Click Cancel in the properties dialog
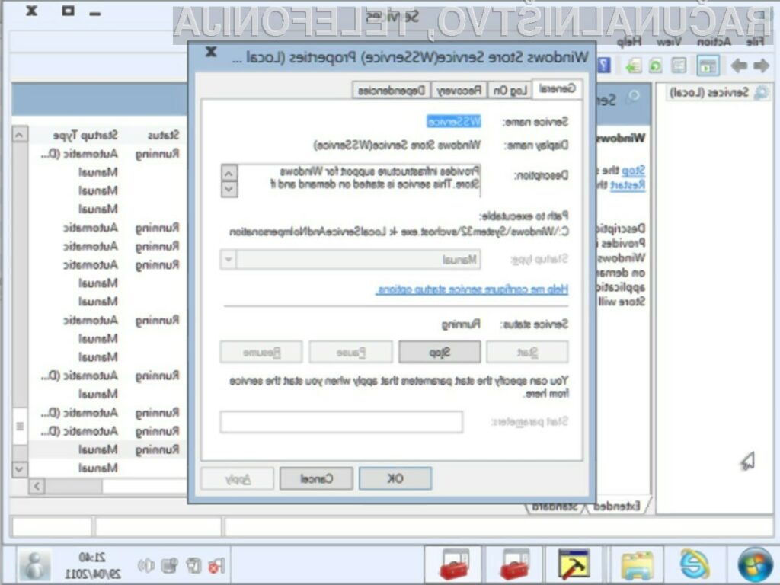This screenshot has height=585, width=780. [316, 478]
